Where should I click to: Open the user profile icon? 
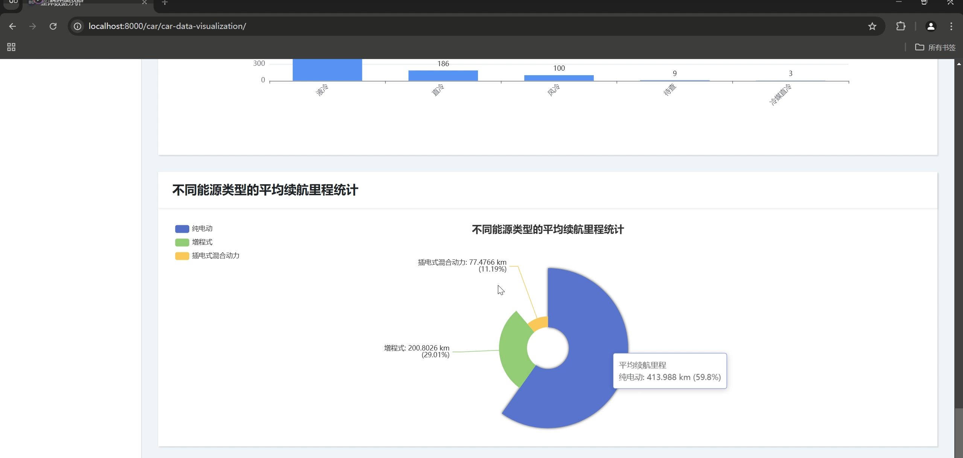tap(931, 26)
